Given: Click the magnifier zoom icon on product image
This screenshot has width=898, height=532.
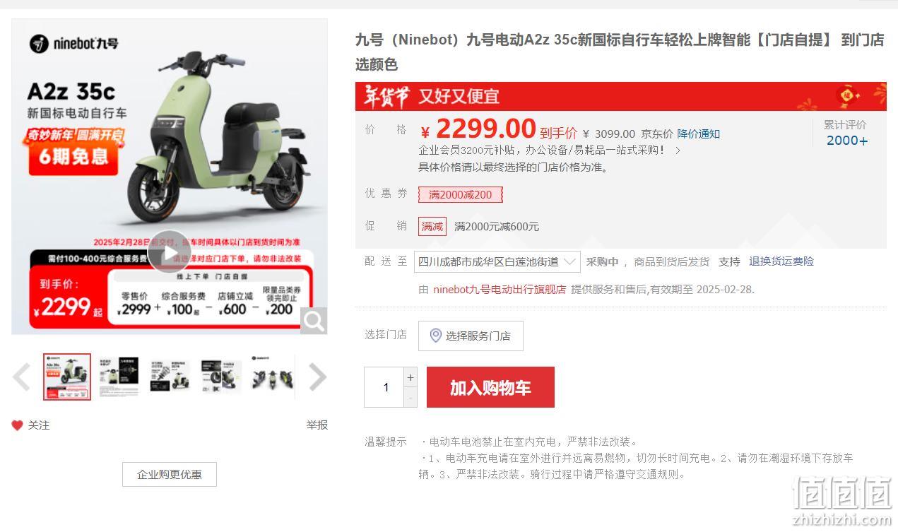Looking at the screenshot, I should click(313, 321).
